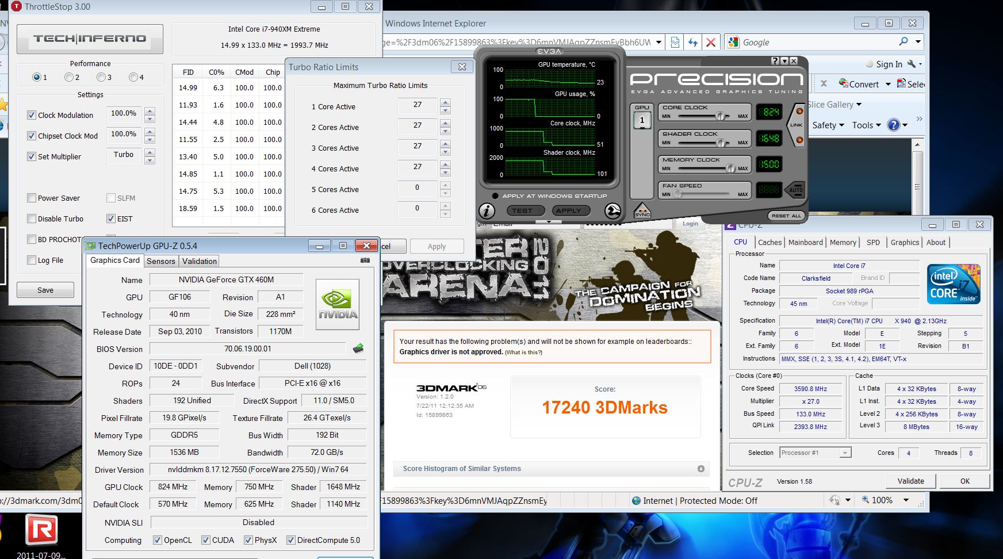Open CPU-Z Processor #1 selection dropdown
Image resolution: width=1003 pixels, height=559 pixels.
point(845,453)
